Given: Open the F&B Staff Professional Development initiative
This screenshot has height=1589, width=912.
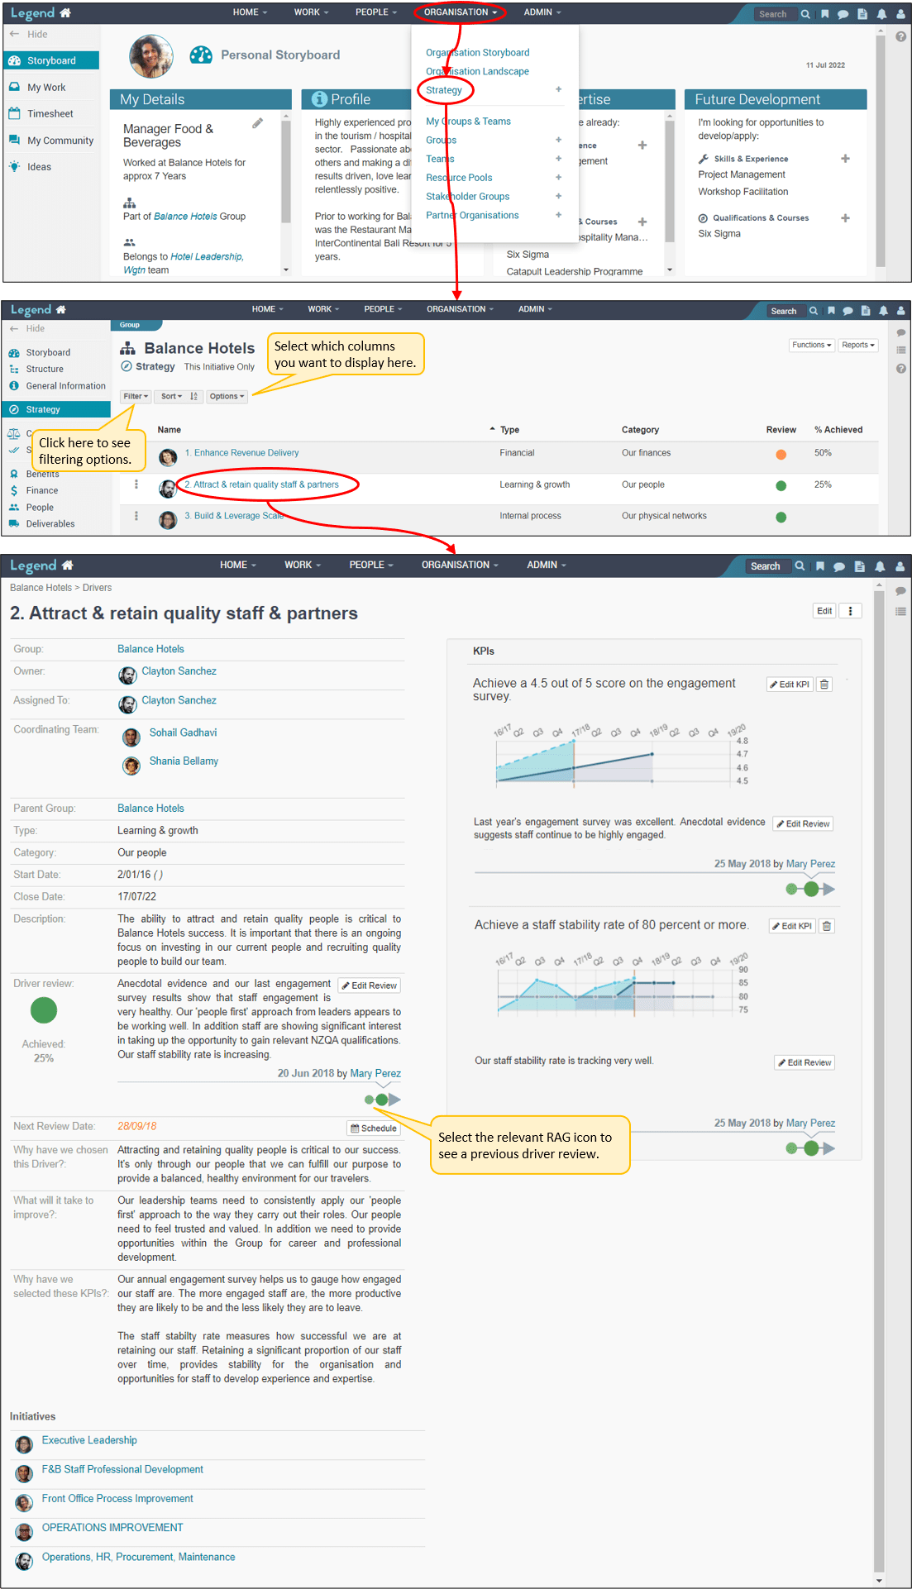Looking at the screenshot, I should pyautogui.click(x=122, y=1469).
